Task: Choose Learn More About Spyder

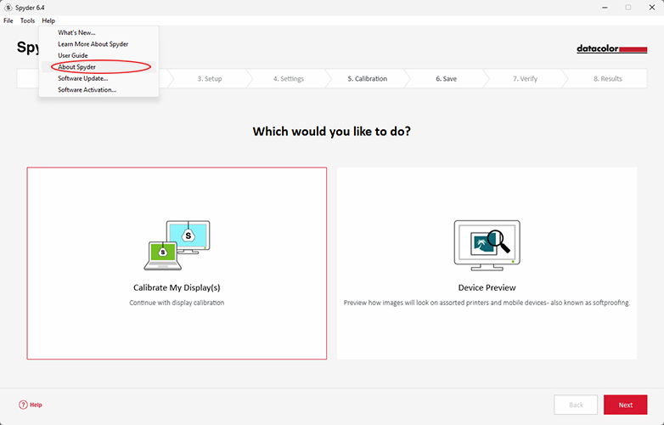Action: tap(93, 44)
